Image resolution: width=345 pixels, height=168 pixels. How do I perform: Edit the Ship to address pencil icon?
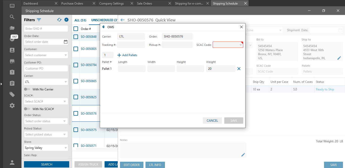pyautogui.click(x=339, y=58)
